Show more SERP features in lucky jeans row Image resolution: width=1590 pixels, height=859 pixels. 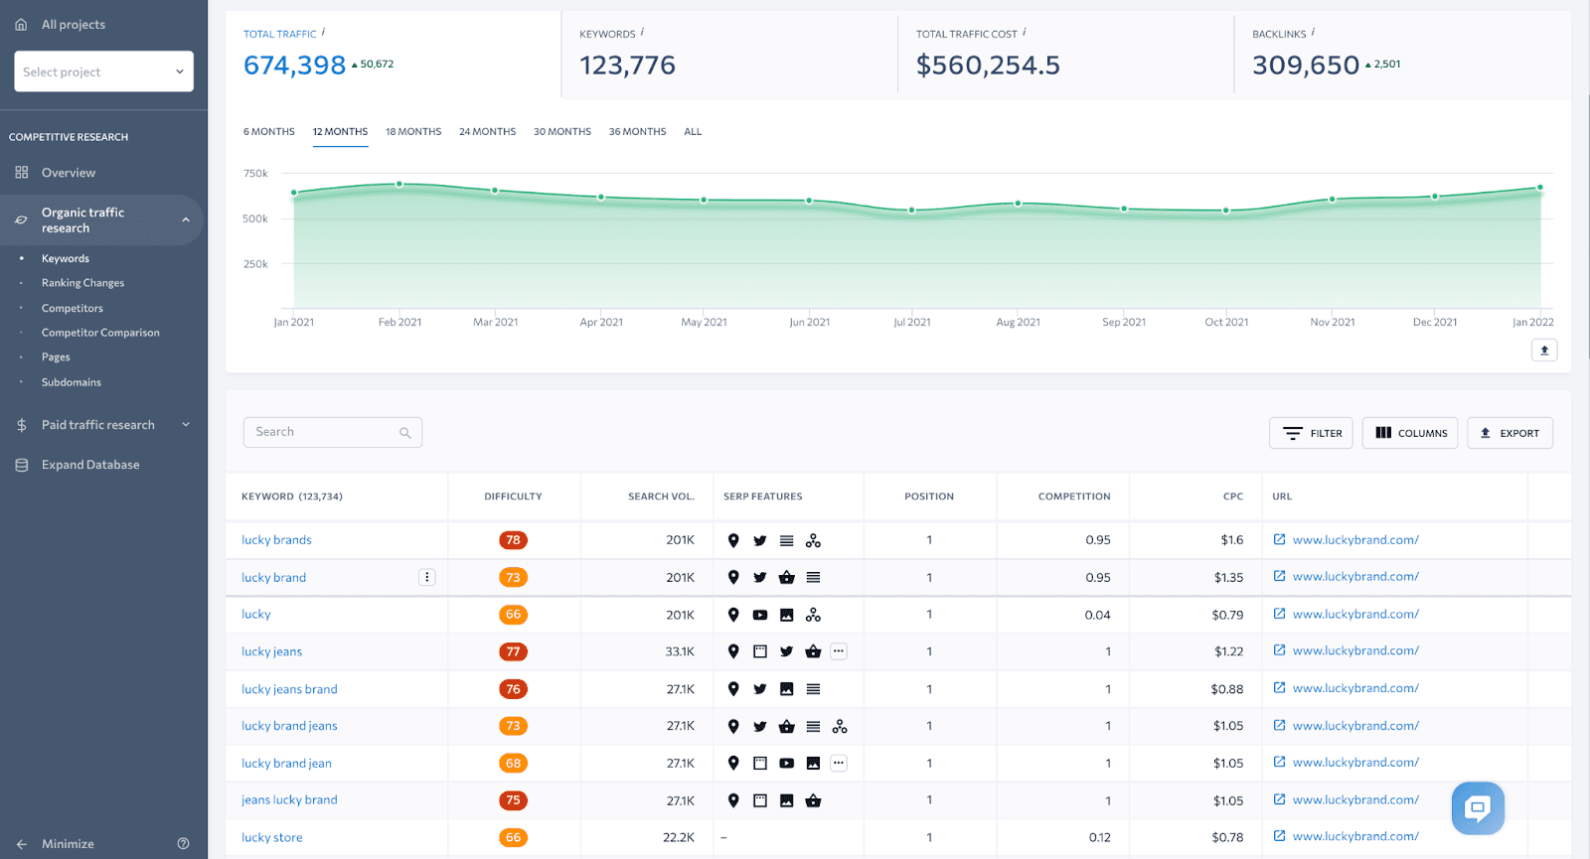(839, 651)
